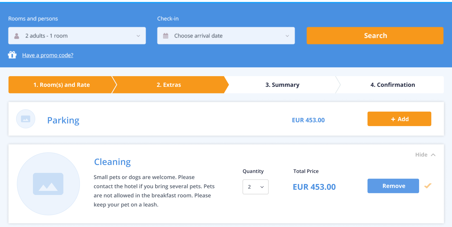This screenshot has height=227, width=452.
Task: Collapse the Cleaning details with Hide
Action: [421, 155]
